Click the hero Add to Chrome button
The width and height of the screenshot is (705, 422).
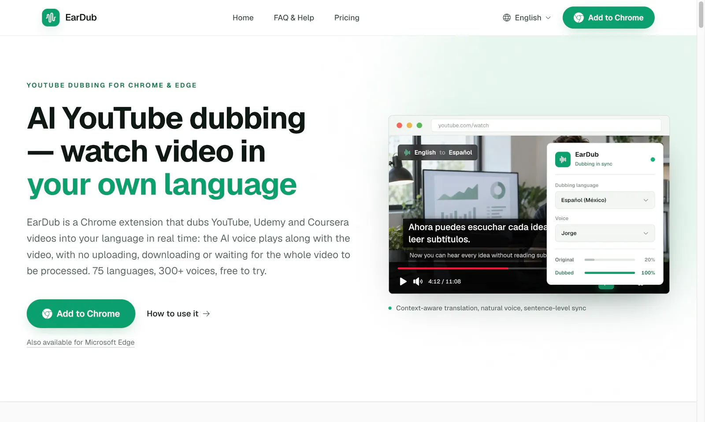pyautogui.click(x=81, y=314)
